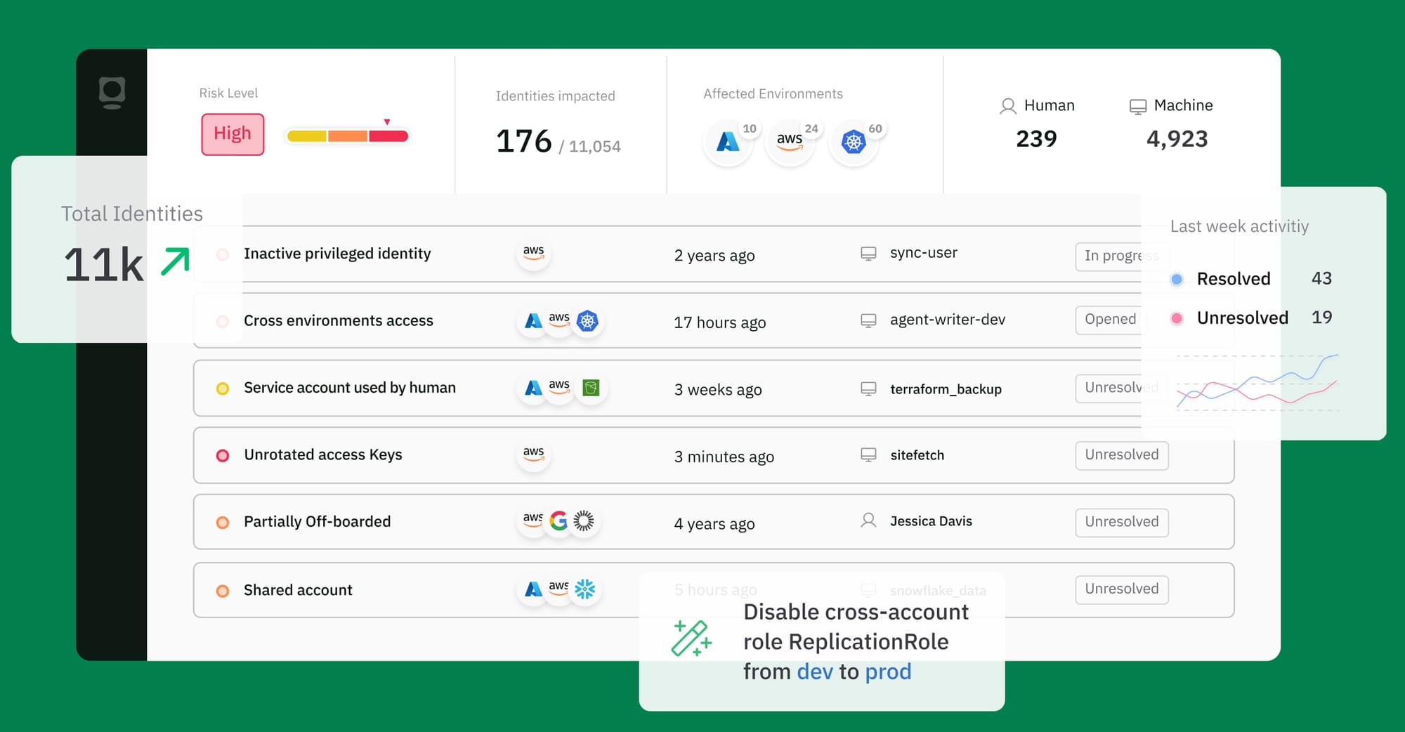This screenshot has height=732, width=1405.
Task: Click the sunburst icon in Partially Off-boarded row
Action: pyautogui.click(x=584, y=521)
